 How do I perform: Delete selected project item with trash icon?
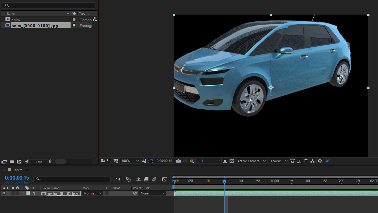[50, 162]
